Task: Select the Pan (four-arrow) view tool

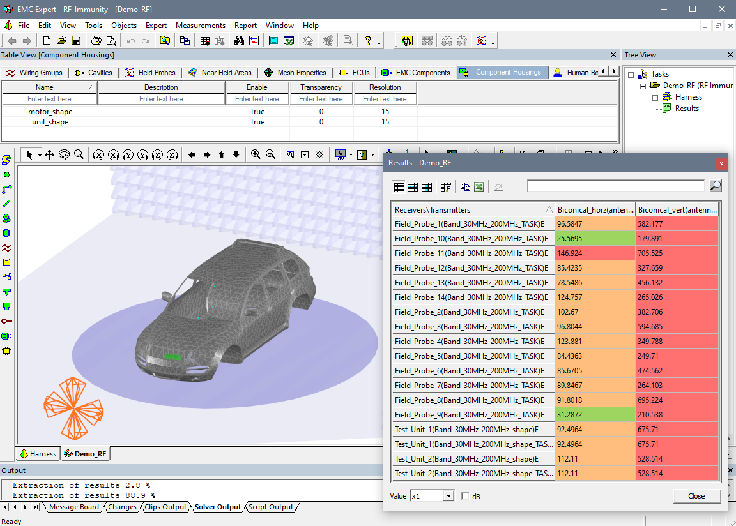Action: pyautogui.click(x=49, y=154)
